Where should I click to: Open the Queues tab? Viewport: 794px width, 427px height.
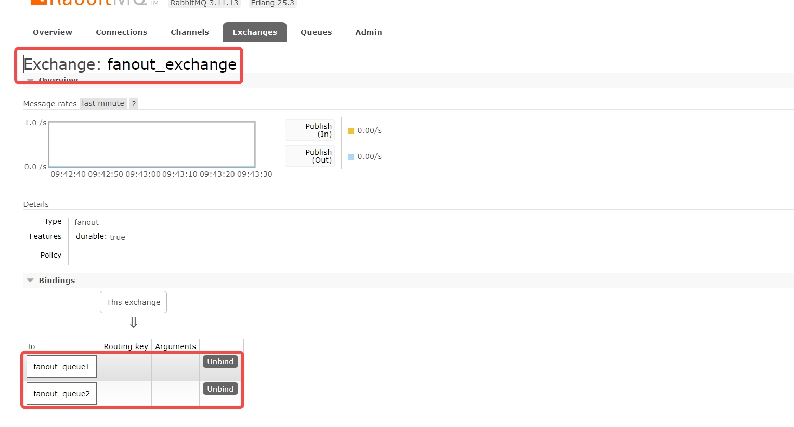[316, 32]
